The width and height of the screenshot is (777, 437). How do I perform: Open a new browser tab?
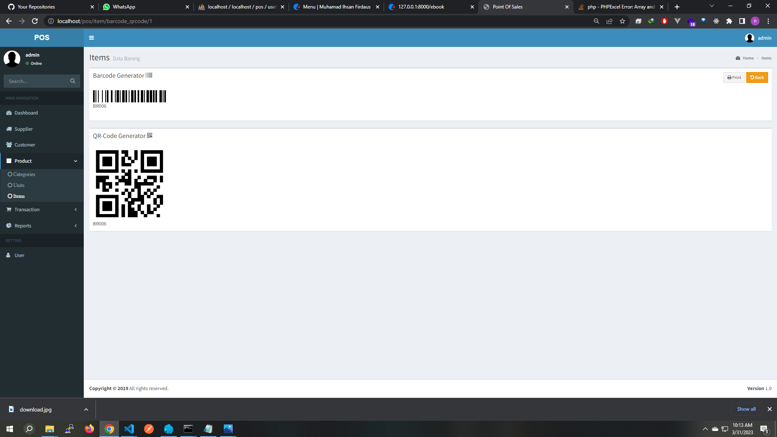(677, 7)
